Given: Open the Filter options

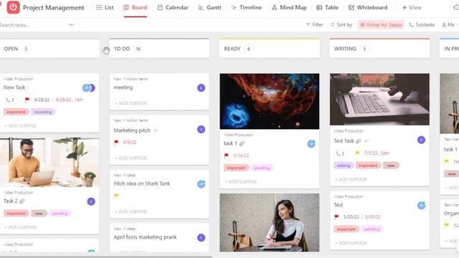Looking at the screenshot, I should point(314,24).
